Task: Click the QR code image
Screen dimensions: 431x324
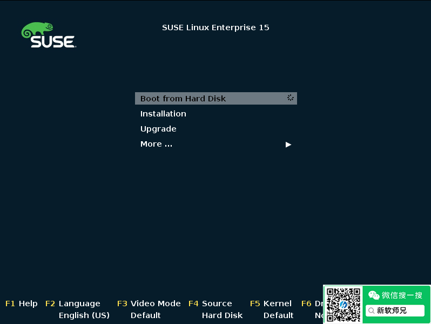Action: [x=343, y=305]
